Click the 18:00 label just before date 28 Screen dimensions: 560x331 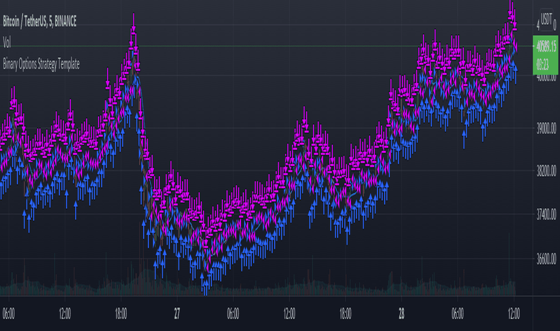click(x=345, y=314)
